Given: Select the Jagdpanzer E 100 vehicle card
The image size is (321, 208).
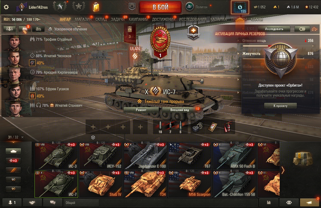Looking at the screenshot, I should tap(145, 156).
